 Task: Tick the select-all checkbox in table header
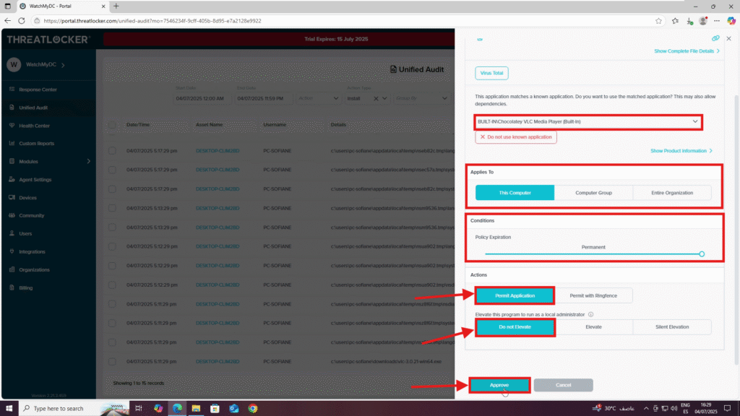click(112, 125)
